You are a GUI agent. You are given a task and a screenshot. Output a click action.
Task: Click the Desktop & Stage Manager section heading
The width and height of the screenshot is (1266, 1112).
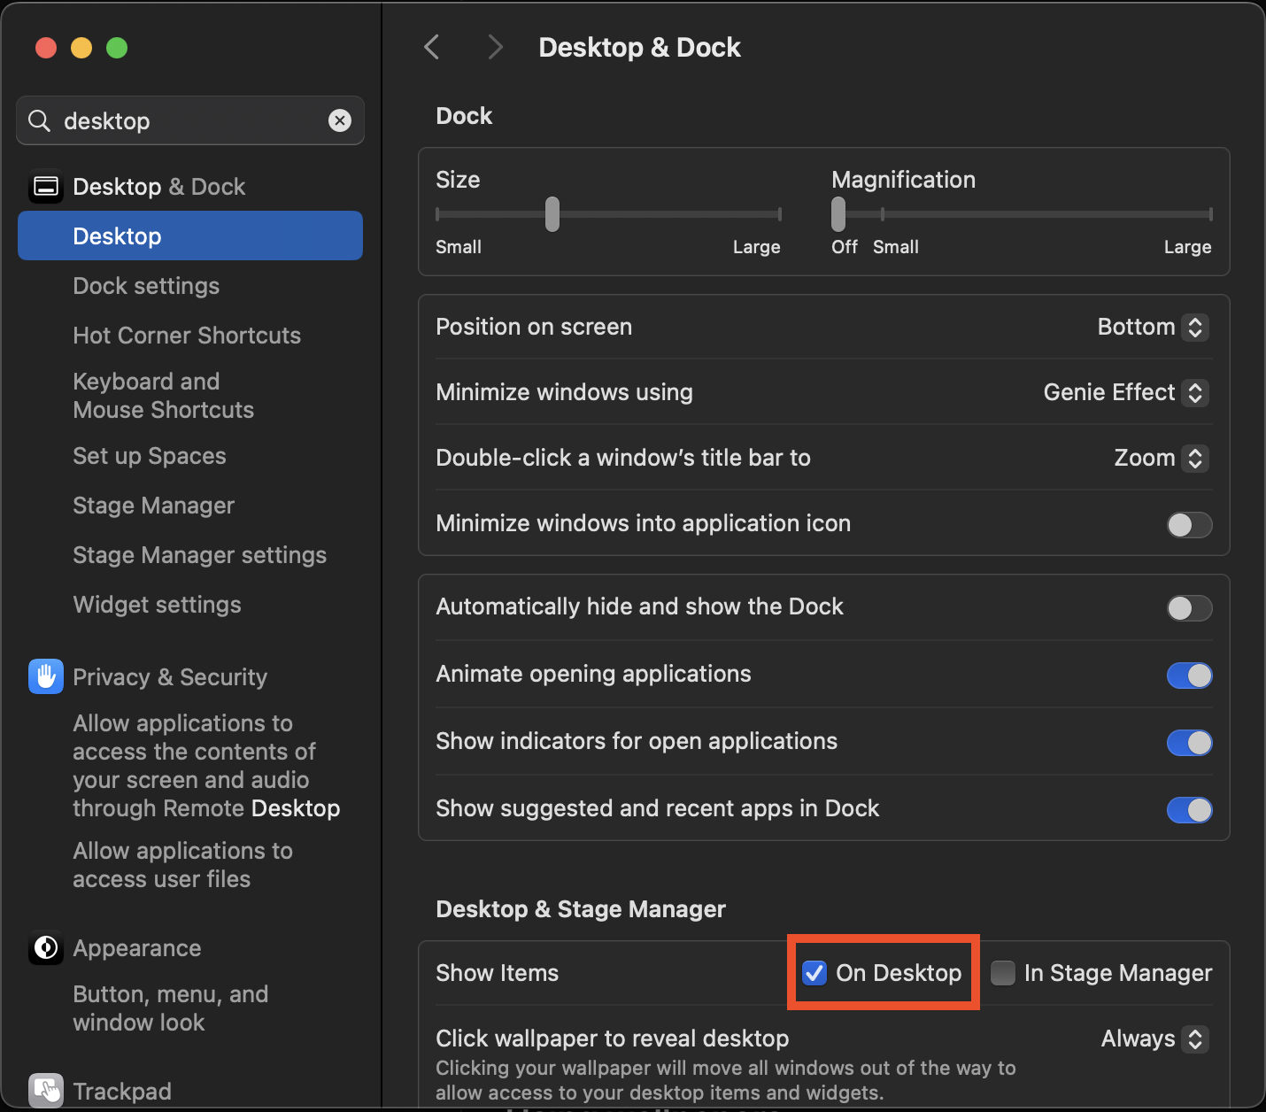581,909
